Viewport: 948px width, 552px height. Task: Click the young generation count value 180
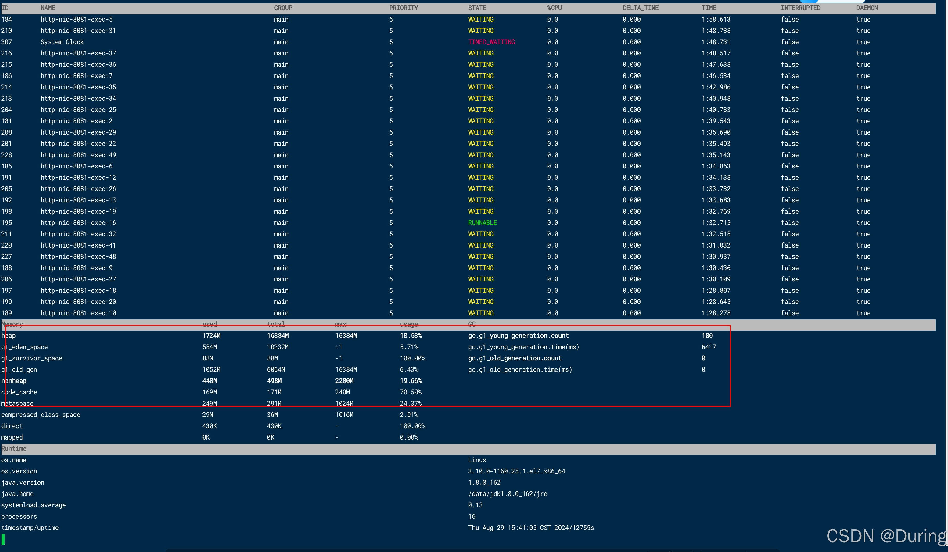[707, 335]
